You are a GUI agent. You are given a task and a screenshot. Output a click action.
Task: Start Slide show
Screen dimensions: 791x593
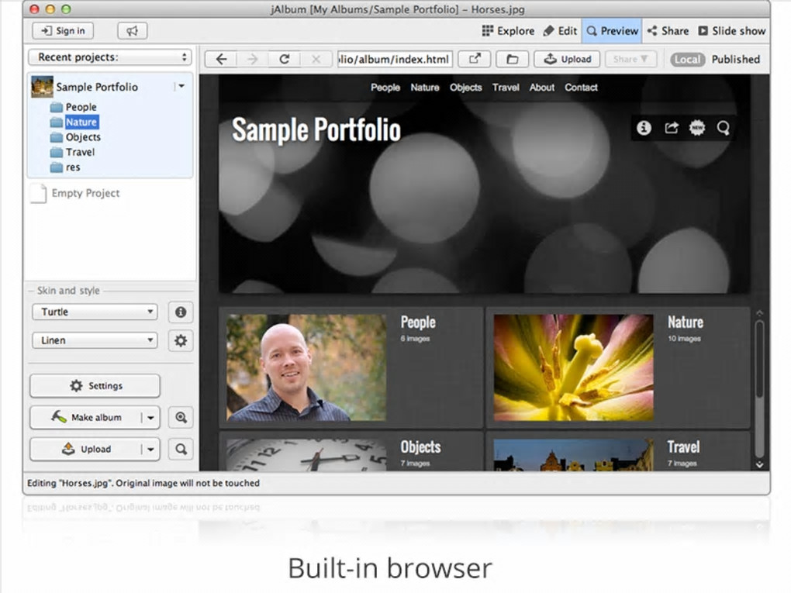click(x=731, y=31)
